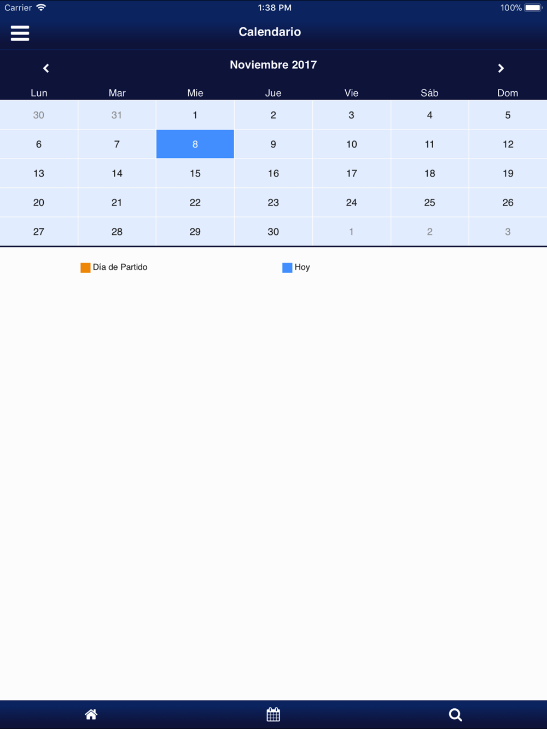Select day 7
The height and width of the screenshot is (729, 547).
click(x=117, y=144)
